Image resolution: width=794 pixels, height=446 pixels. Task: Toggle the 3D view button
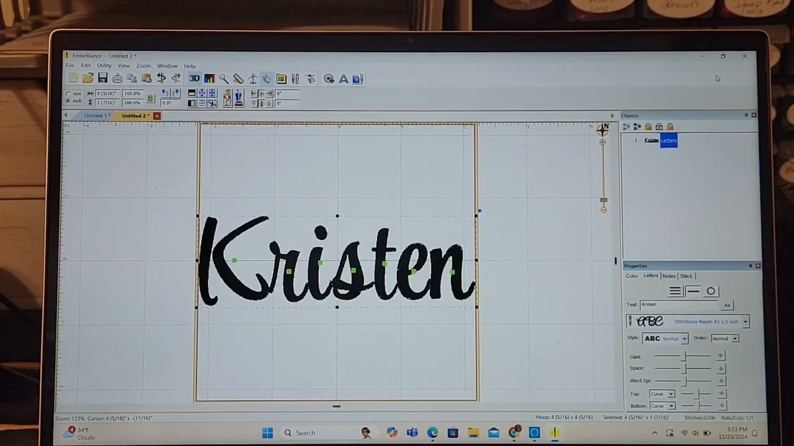[194, 79]
